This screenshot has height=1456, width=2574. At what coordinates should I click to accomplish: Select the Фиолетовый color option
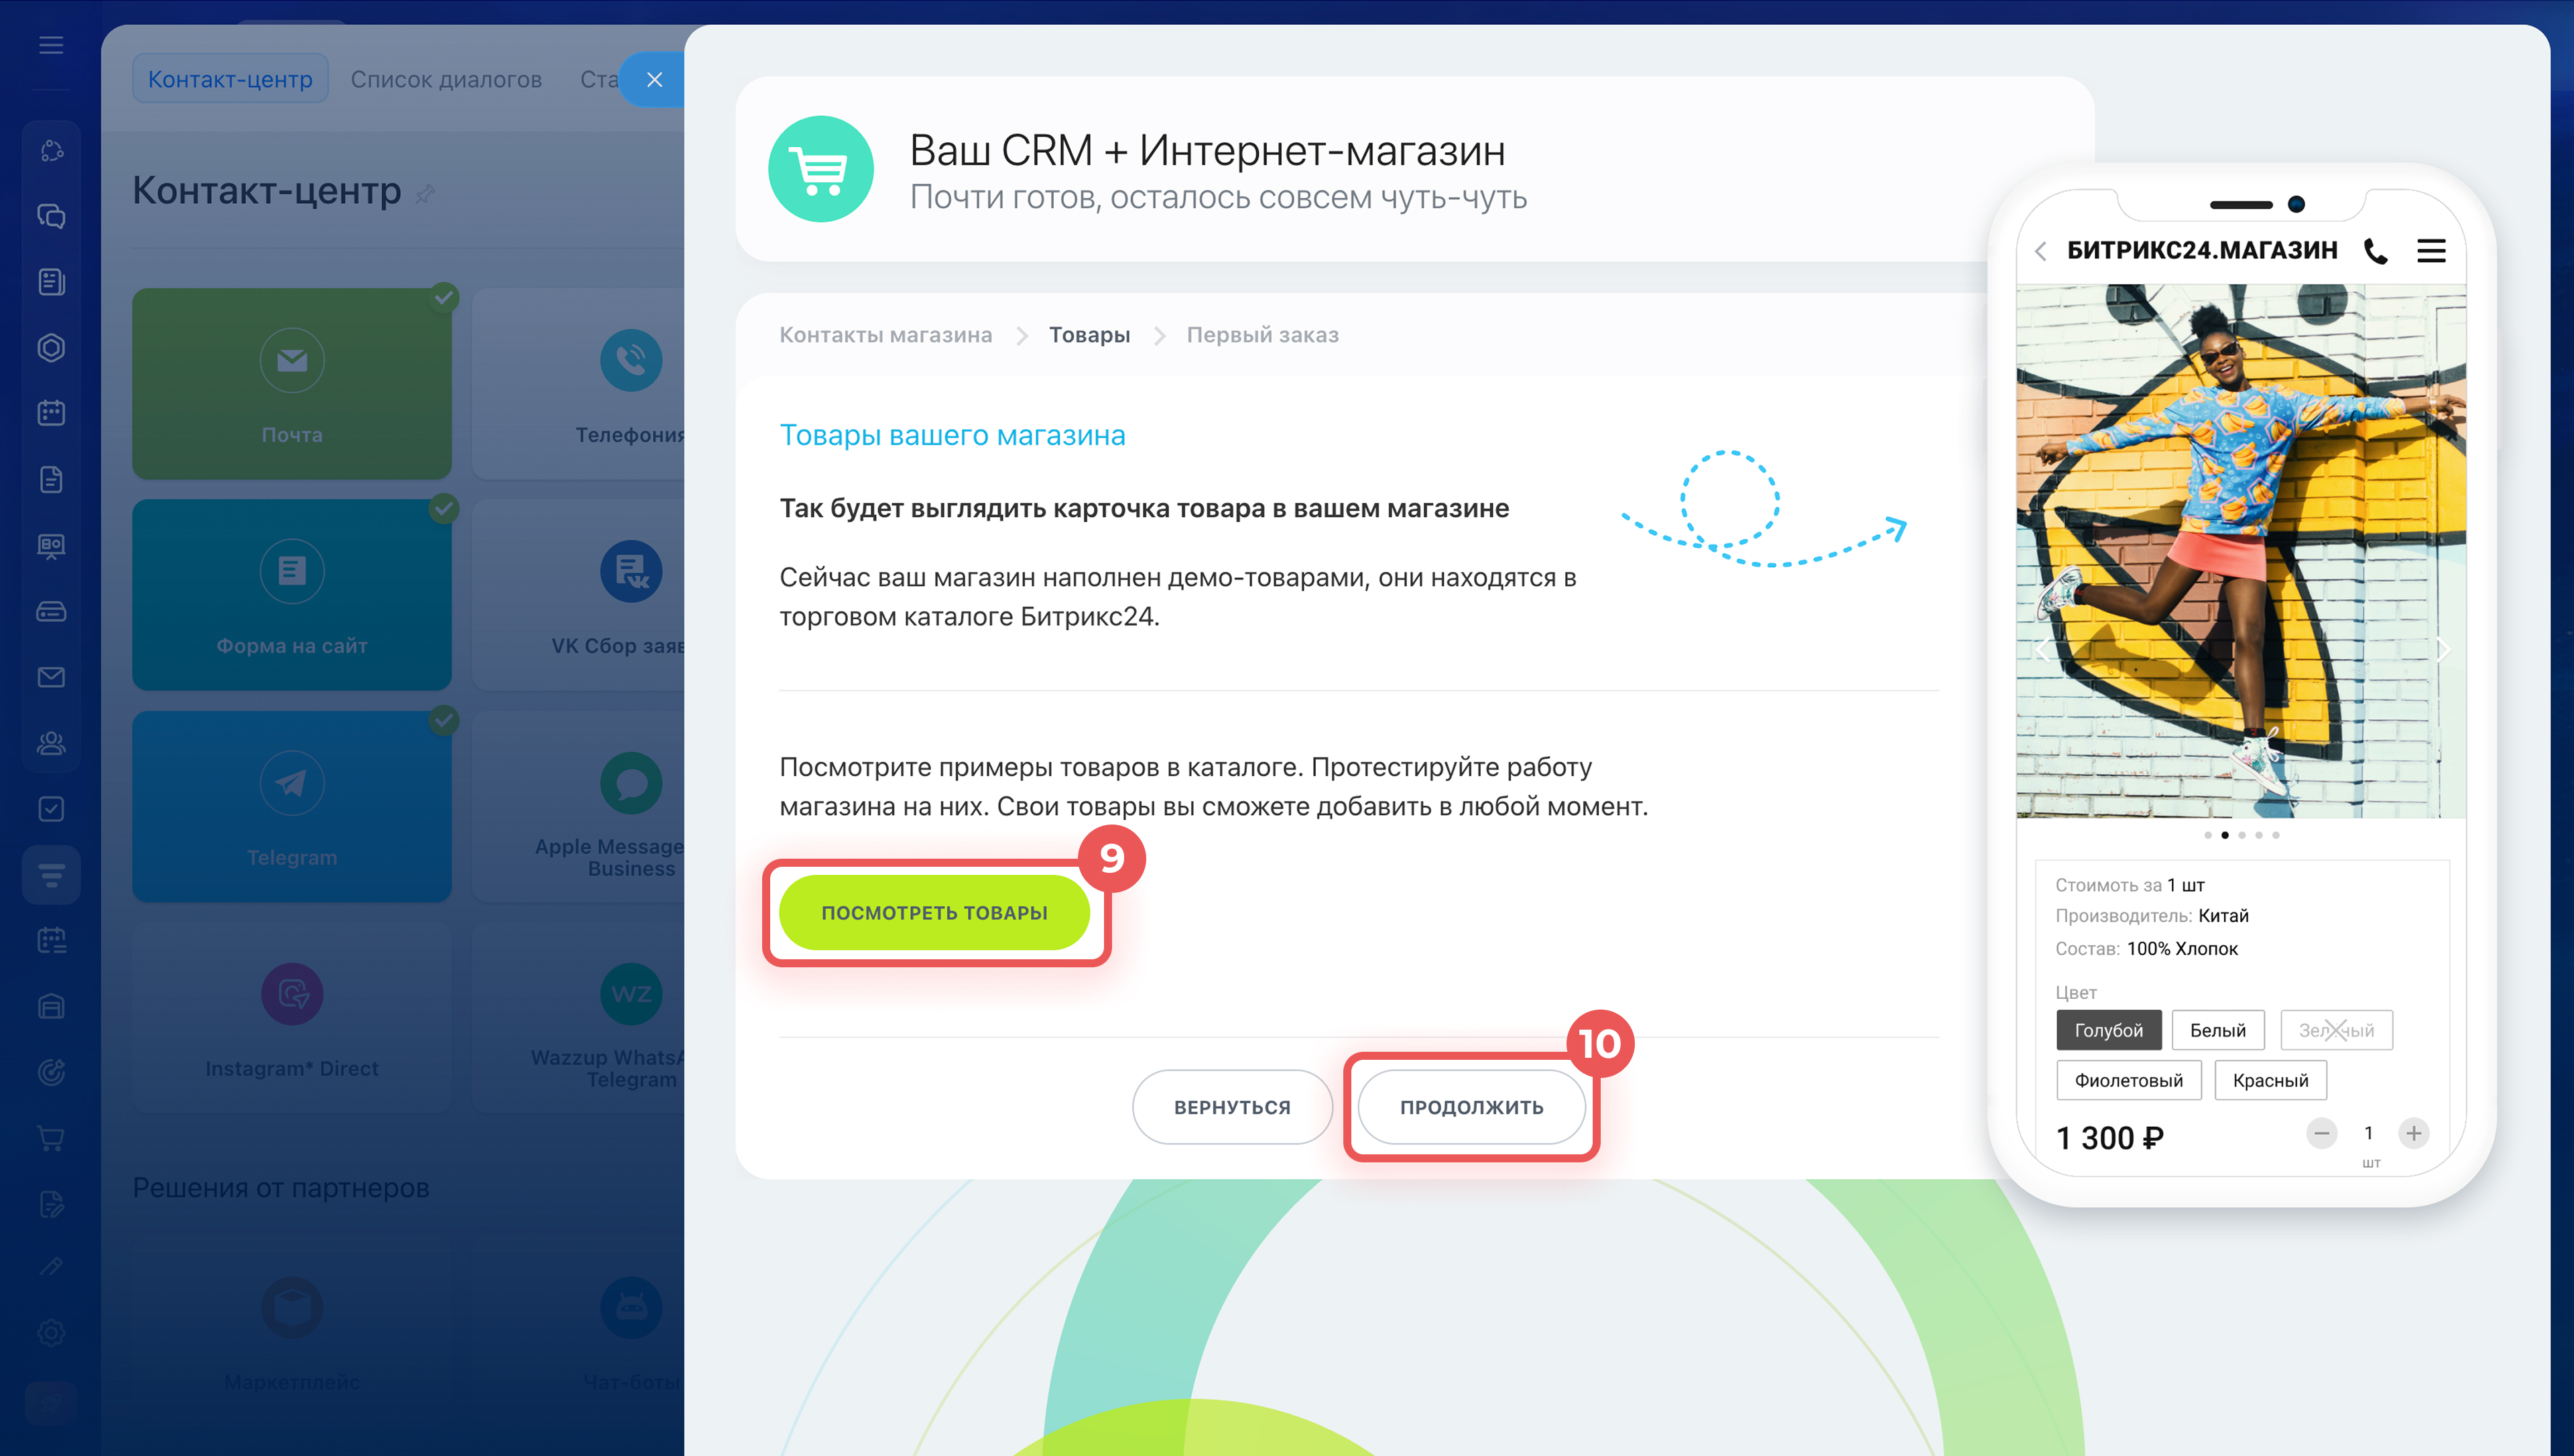2128,1080
